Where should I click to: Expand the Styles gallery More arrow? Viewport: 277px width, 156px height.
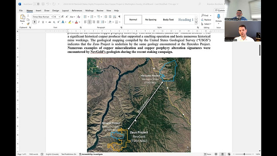(x=196, y=23)
